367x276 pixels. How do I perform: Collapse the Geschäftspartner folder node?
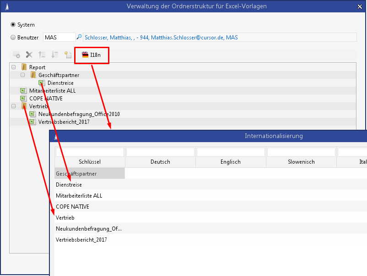tap(22, 75)
